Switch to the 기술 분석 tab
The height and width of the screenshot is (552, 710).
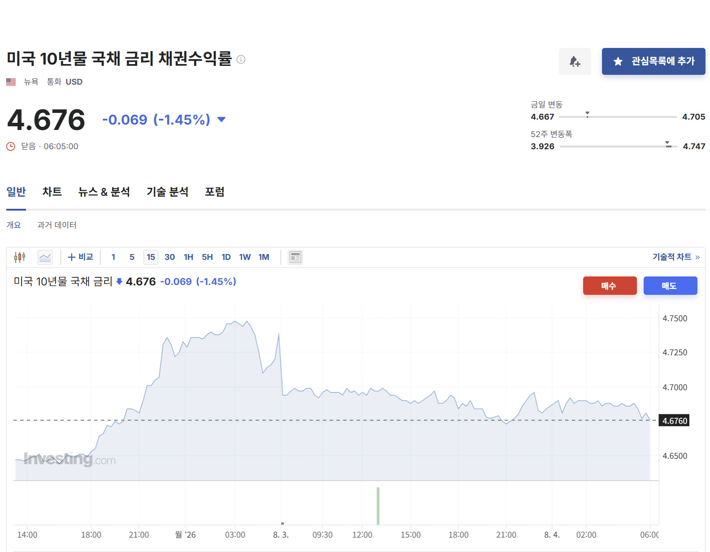168,192
